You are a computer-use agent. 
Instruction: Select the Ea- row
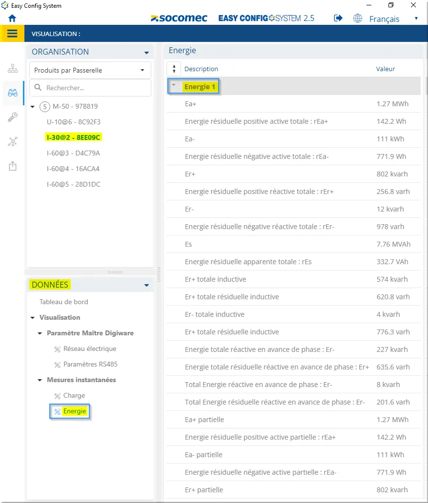pyautogui.click(x=293, y=139)
